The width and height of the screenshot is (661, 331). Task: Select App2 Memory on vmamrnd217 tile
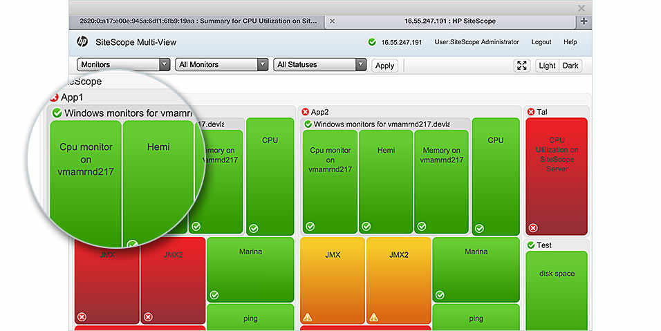[441, 182]
